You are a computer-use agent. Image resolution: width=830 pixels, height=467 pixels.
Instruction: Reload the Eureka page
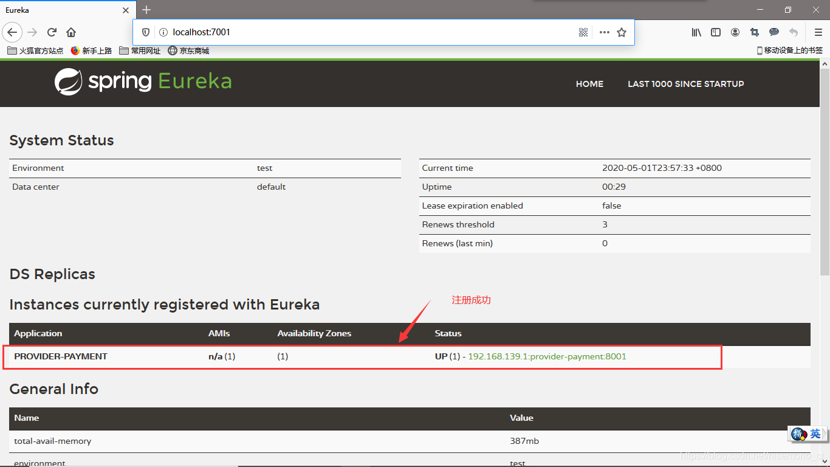click(52, 32)
